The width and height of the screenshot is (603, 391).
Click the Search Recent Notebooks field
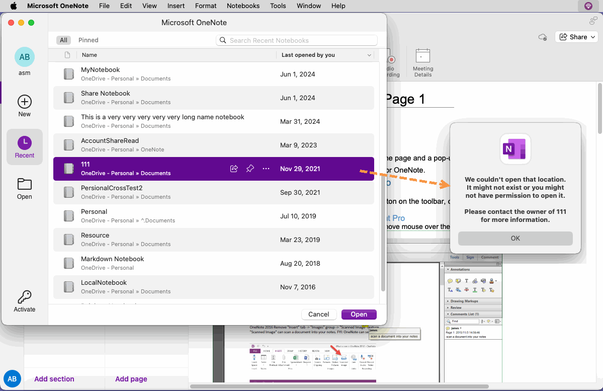297,40
